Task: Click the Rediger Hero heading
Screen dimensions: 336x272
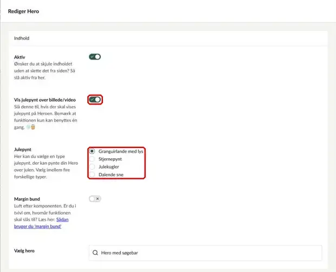Action: (x=23, y=11)
